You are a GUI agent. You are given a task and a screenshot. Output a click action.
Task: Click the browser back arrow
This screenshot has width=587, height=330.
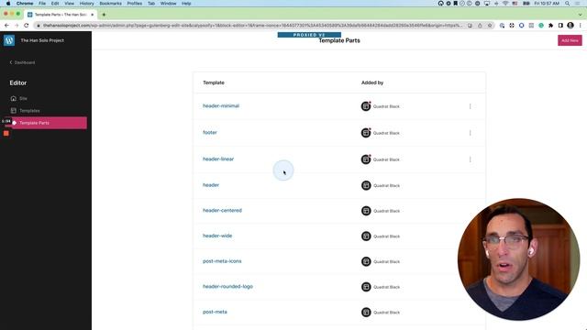tap(6, 26)
